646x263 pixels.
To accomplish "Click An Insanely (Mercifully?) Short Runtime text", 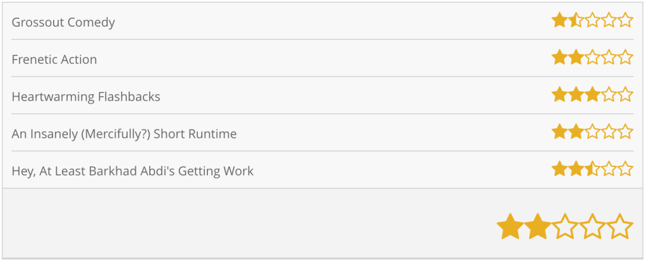I will click(x=124, y=135).
